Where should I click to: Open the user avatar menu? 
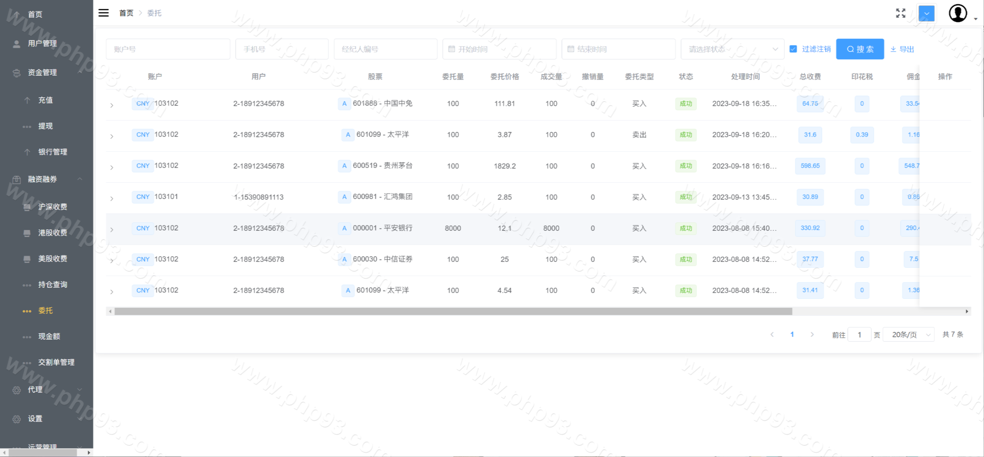coord(958,13)
